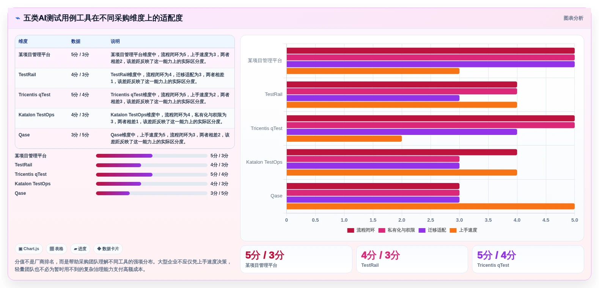This screenshot has width=599, height=288.
Task: Click 某项目管理平台 purple 迁移适配 bar
Action: click(x=431, y=64)
